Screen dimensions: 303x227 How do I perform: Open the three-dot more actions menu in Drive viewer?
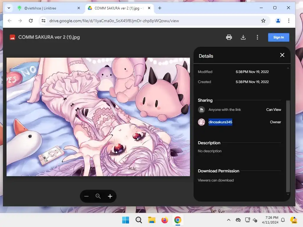pyautogui.click(x=257, y=37)
